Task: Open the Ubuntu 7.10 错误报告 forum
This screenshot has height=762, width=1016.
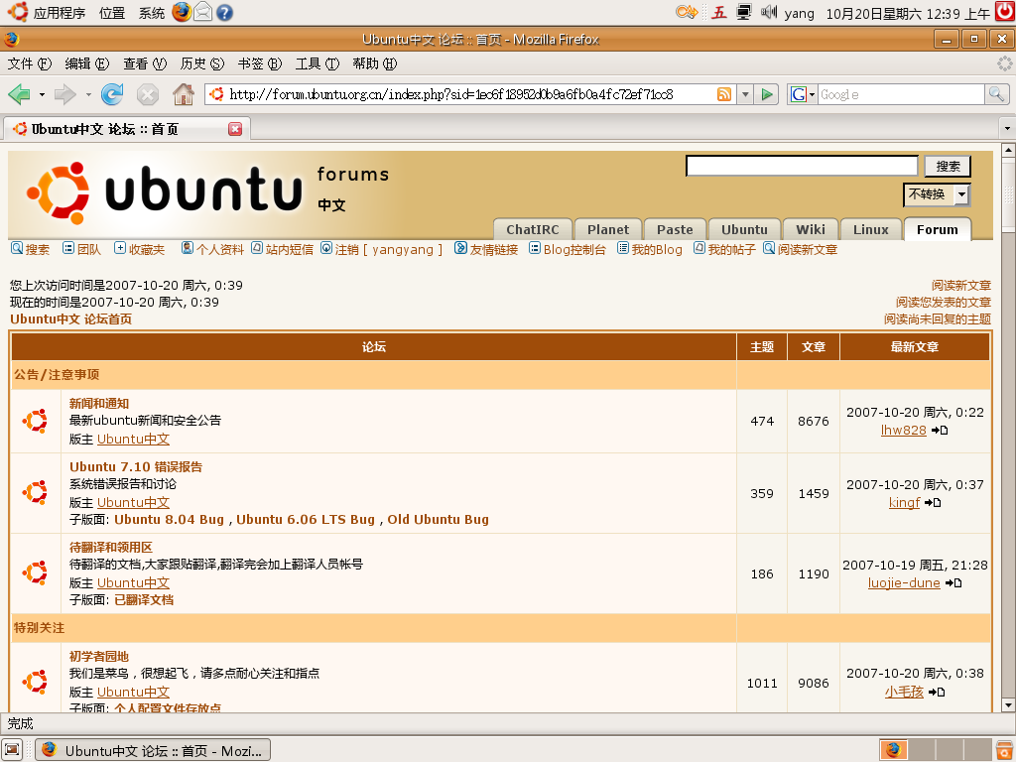Action: click(136, 466)
